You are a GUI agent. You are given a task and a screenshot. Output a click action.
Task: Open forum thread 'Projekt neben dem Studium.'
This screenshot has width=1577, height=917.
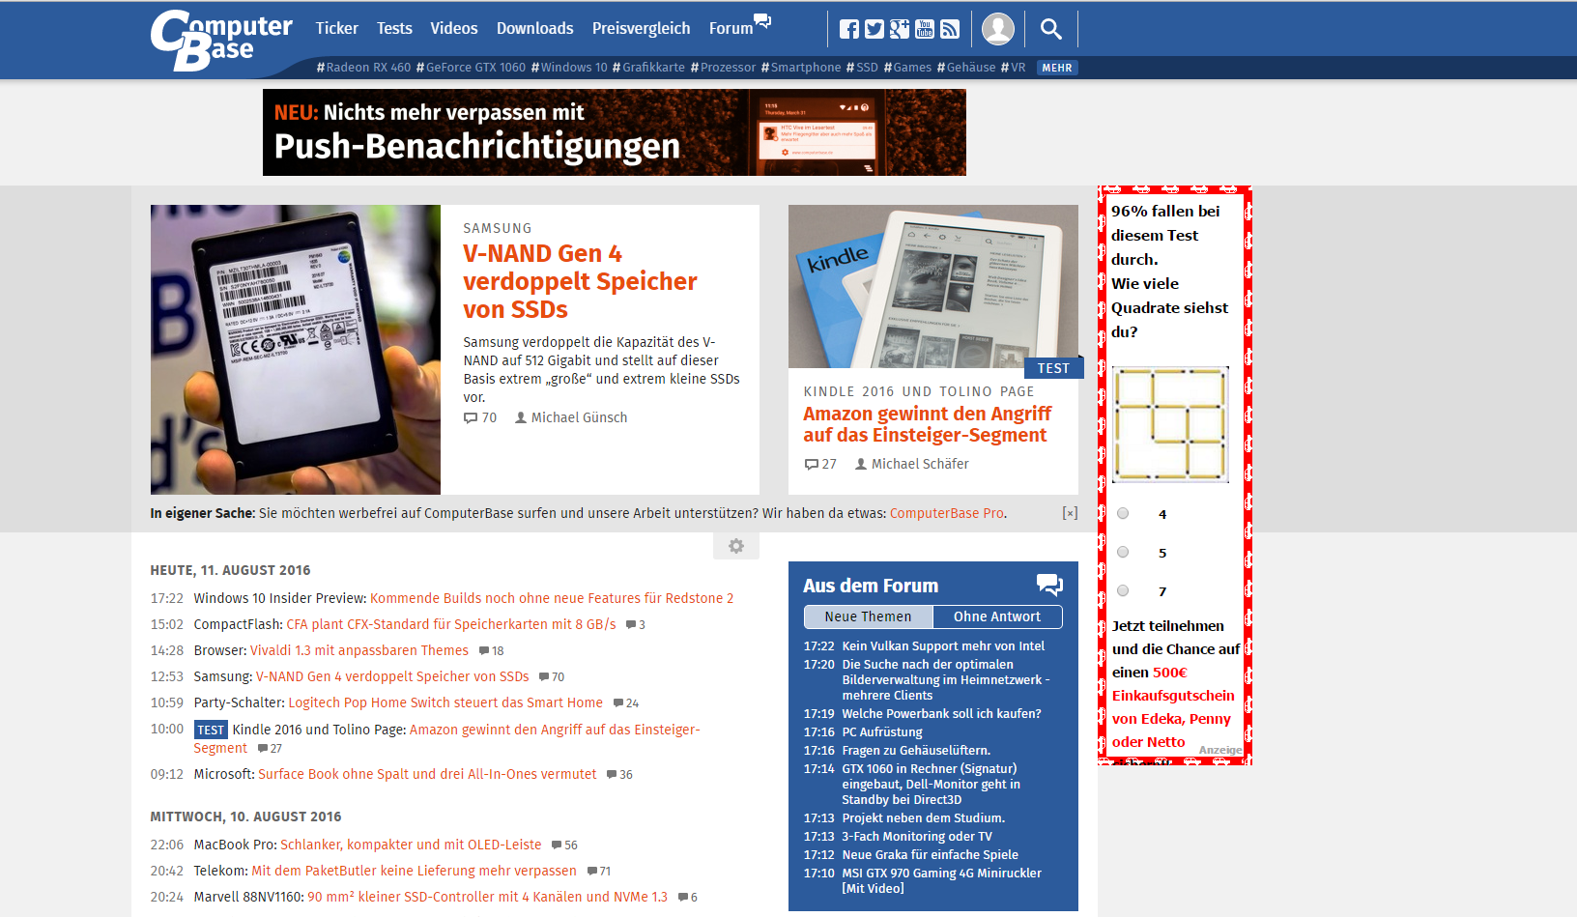tap(923, 817)
